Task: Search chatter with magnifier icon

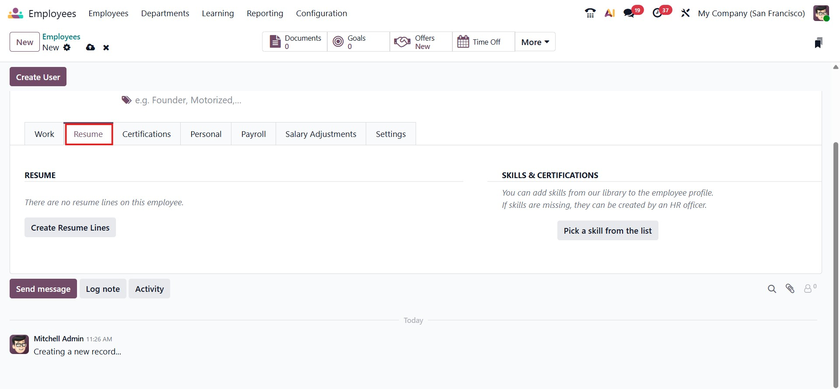Action: click(x=772, y=289)
